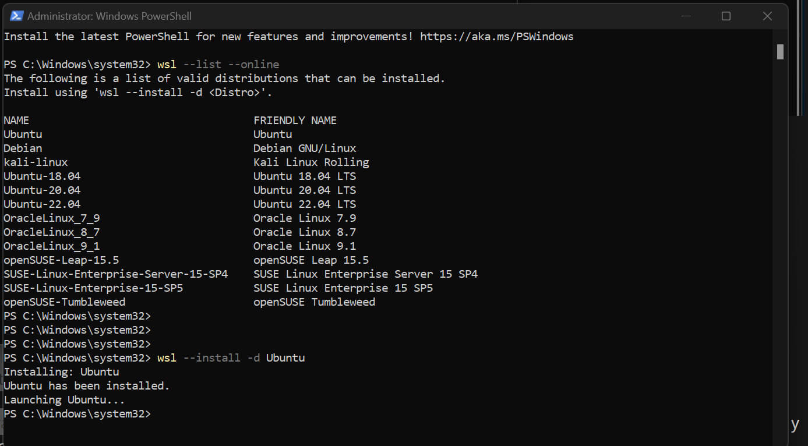This screenshot has width=808, height=446.
Task: Click the 'FRIENDLY NAME' column header text
Action: tap(295, 120)
